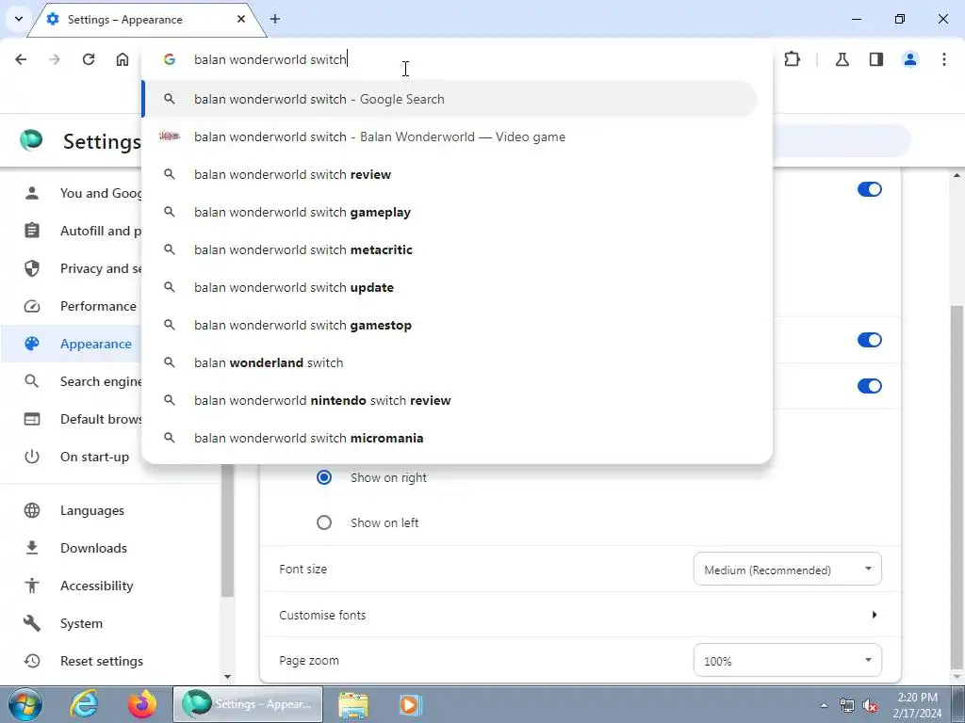Click the System wrench icon
Image resolution: width=965 pixels, height=723 pixels.
32,623
